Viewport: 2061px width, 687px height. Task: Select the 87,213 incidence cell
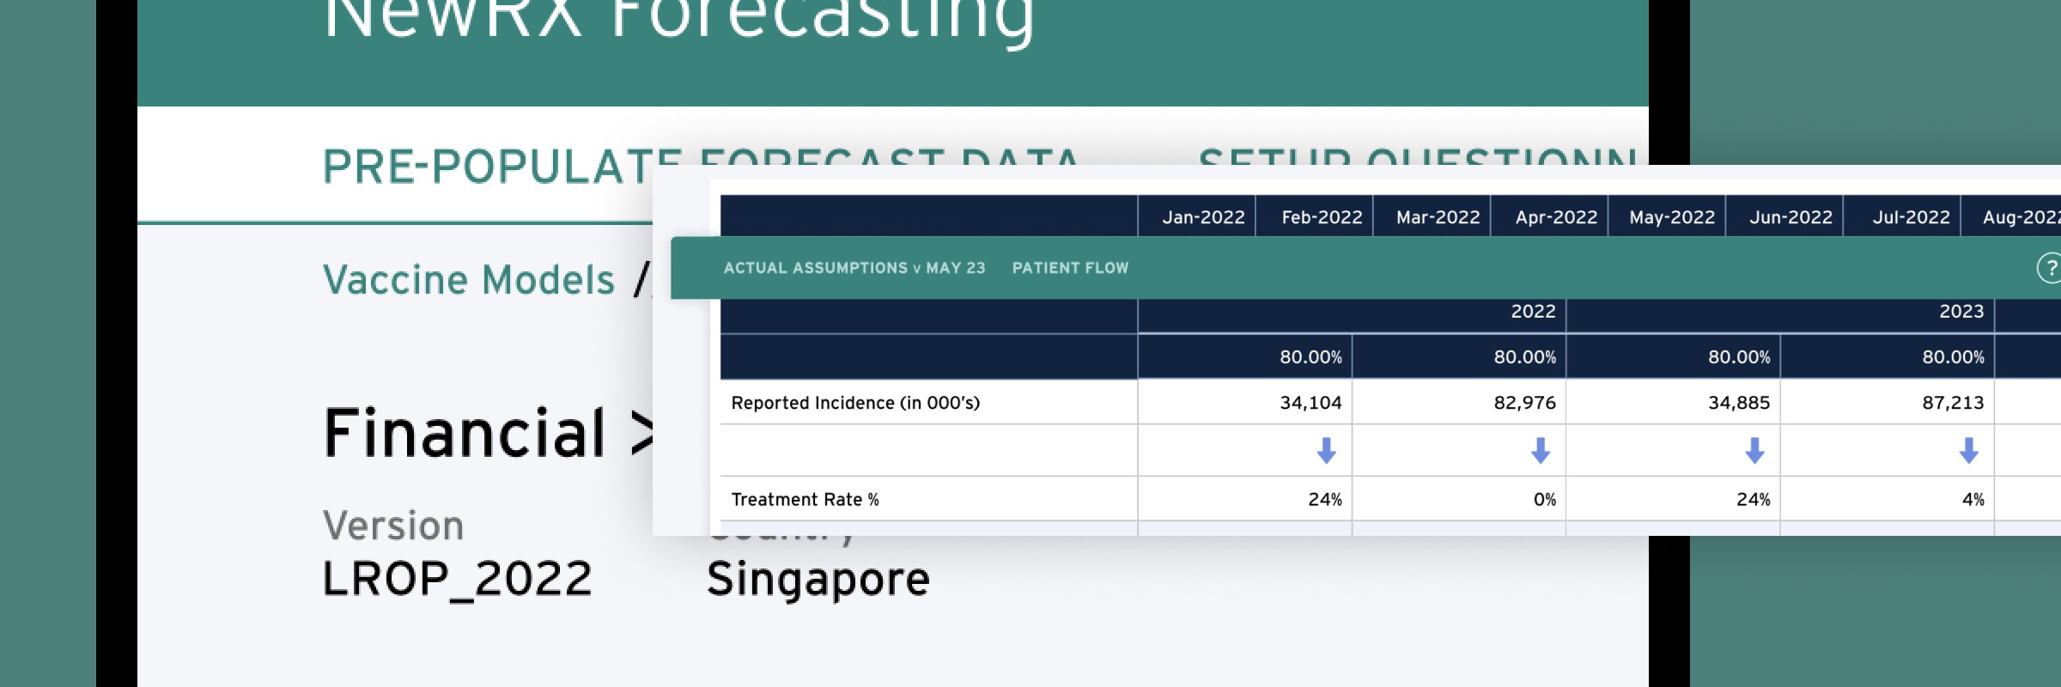(1888, 403)
